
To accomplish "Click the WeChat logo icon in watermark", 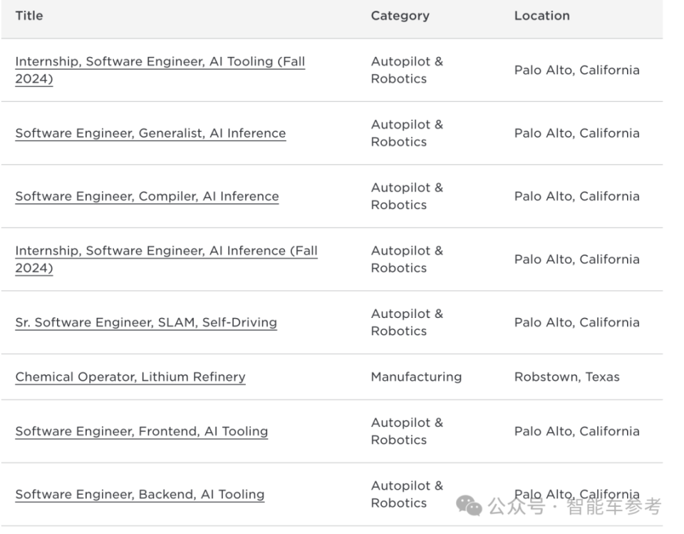I will tap(469, 506).
